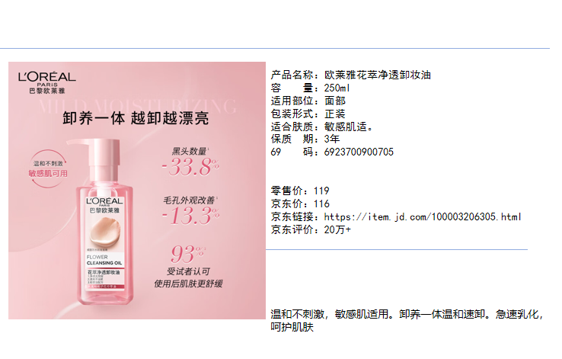The height and width of the screenshot is (359, 562).
Task: Open the JD link item.jd.com/100003206305.html
Action: coord(422,217)
